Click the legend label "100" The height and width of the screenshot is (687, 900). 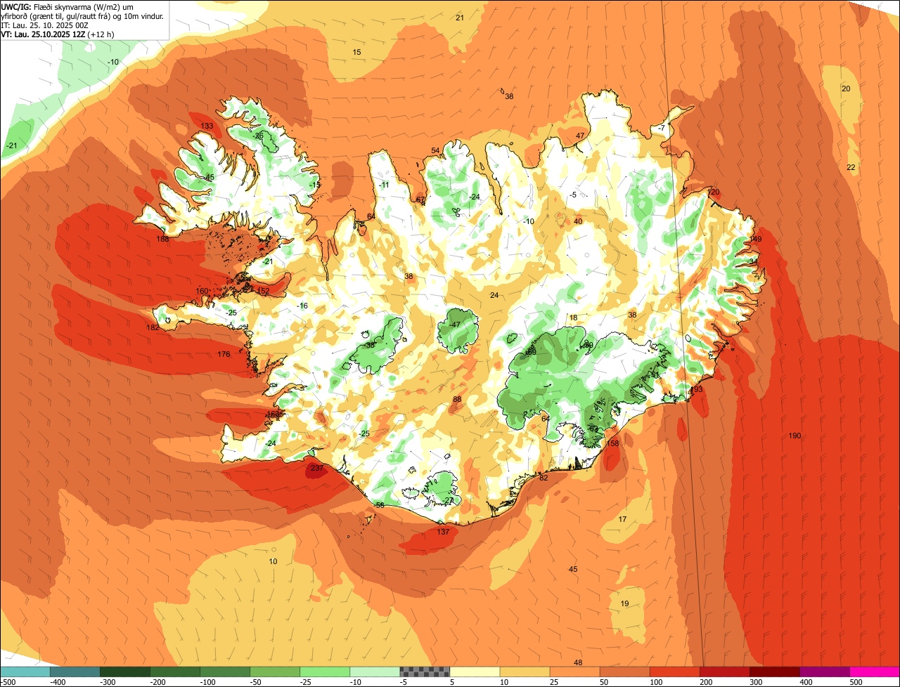tap(656, 682)
